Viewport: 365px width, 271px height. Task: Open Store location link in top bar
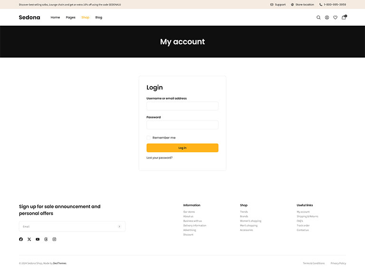[x=302, y=5]
